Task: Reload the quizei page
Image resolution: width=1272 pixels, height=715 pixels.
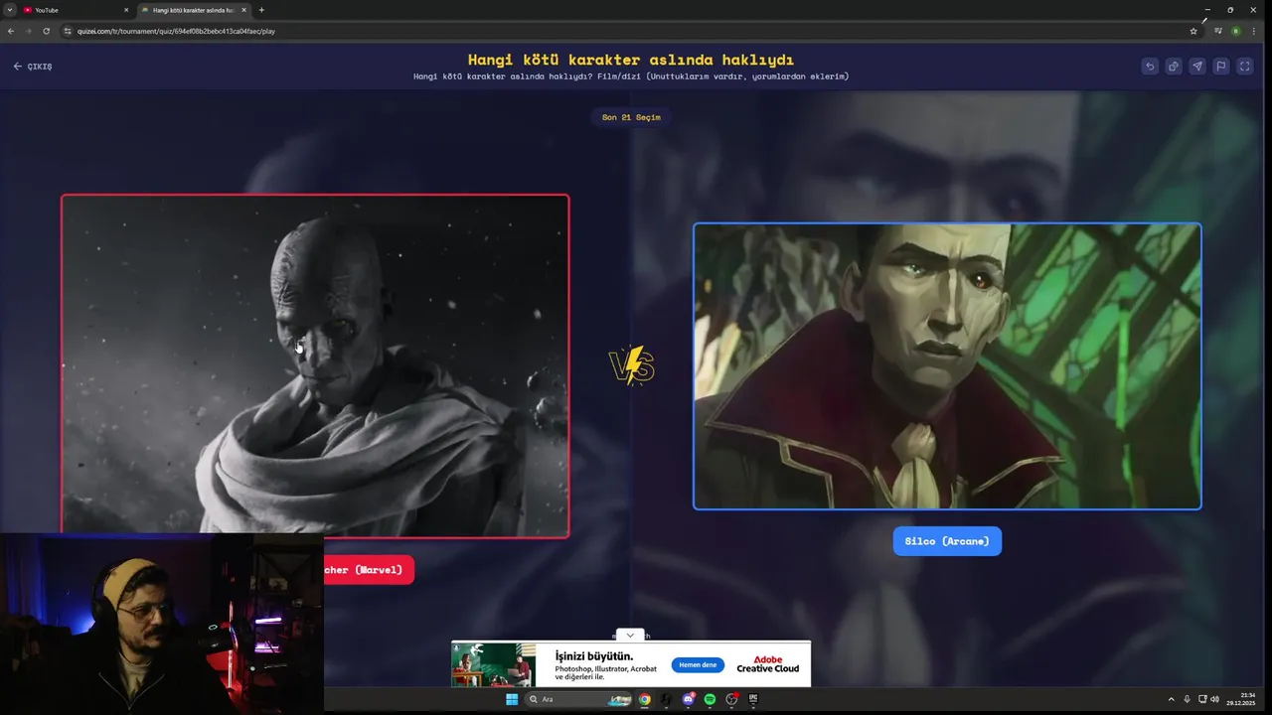Action: tap(46, 31)
